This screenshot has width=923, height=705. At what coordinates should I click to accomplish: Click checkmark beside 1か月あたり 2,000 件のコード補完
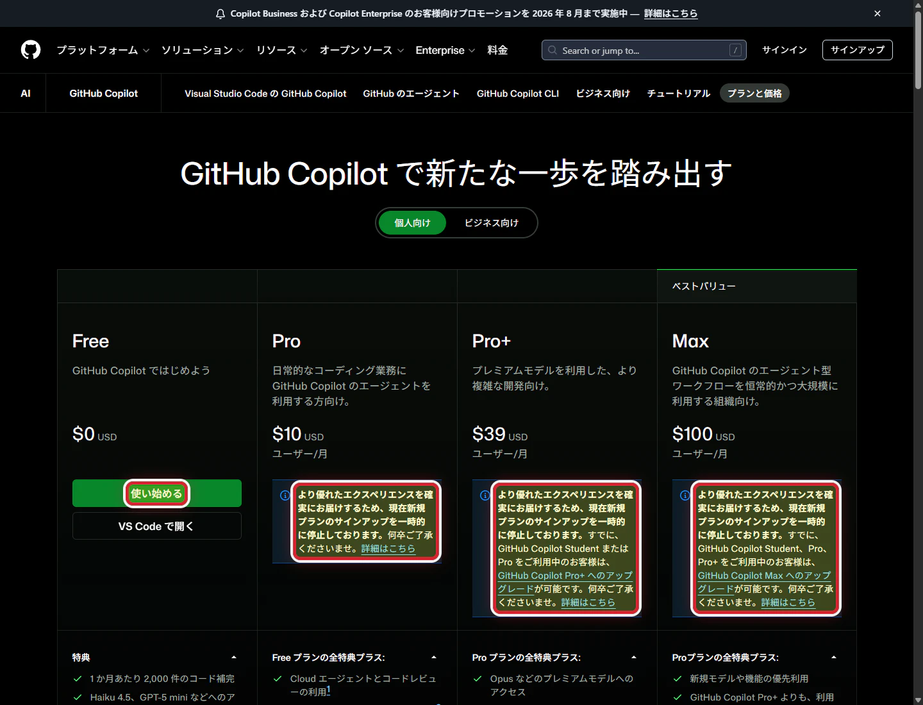pos(78,679)
